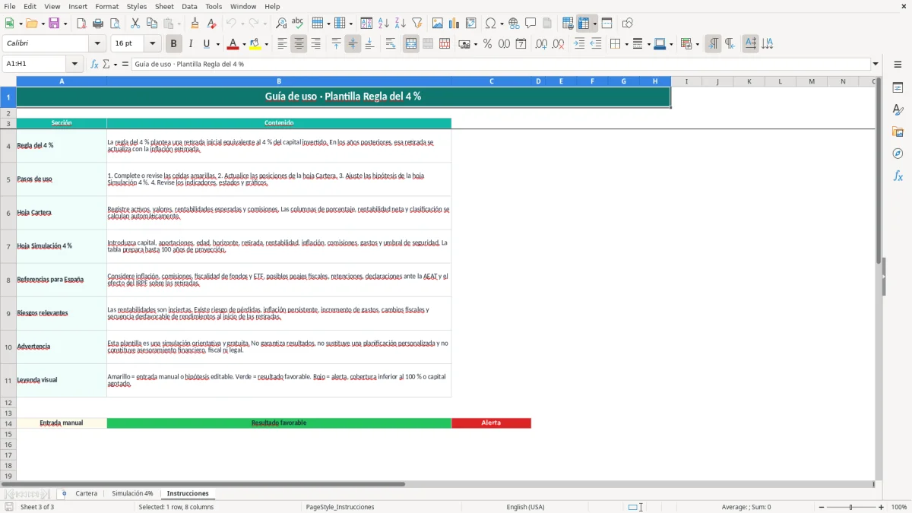Expand the formula bar arrow

[x=876, y=64]
